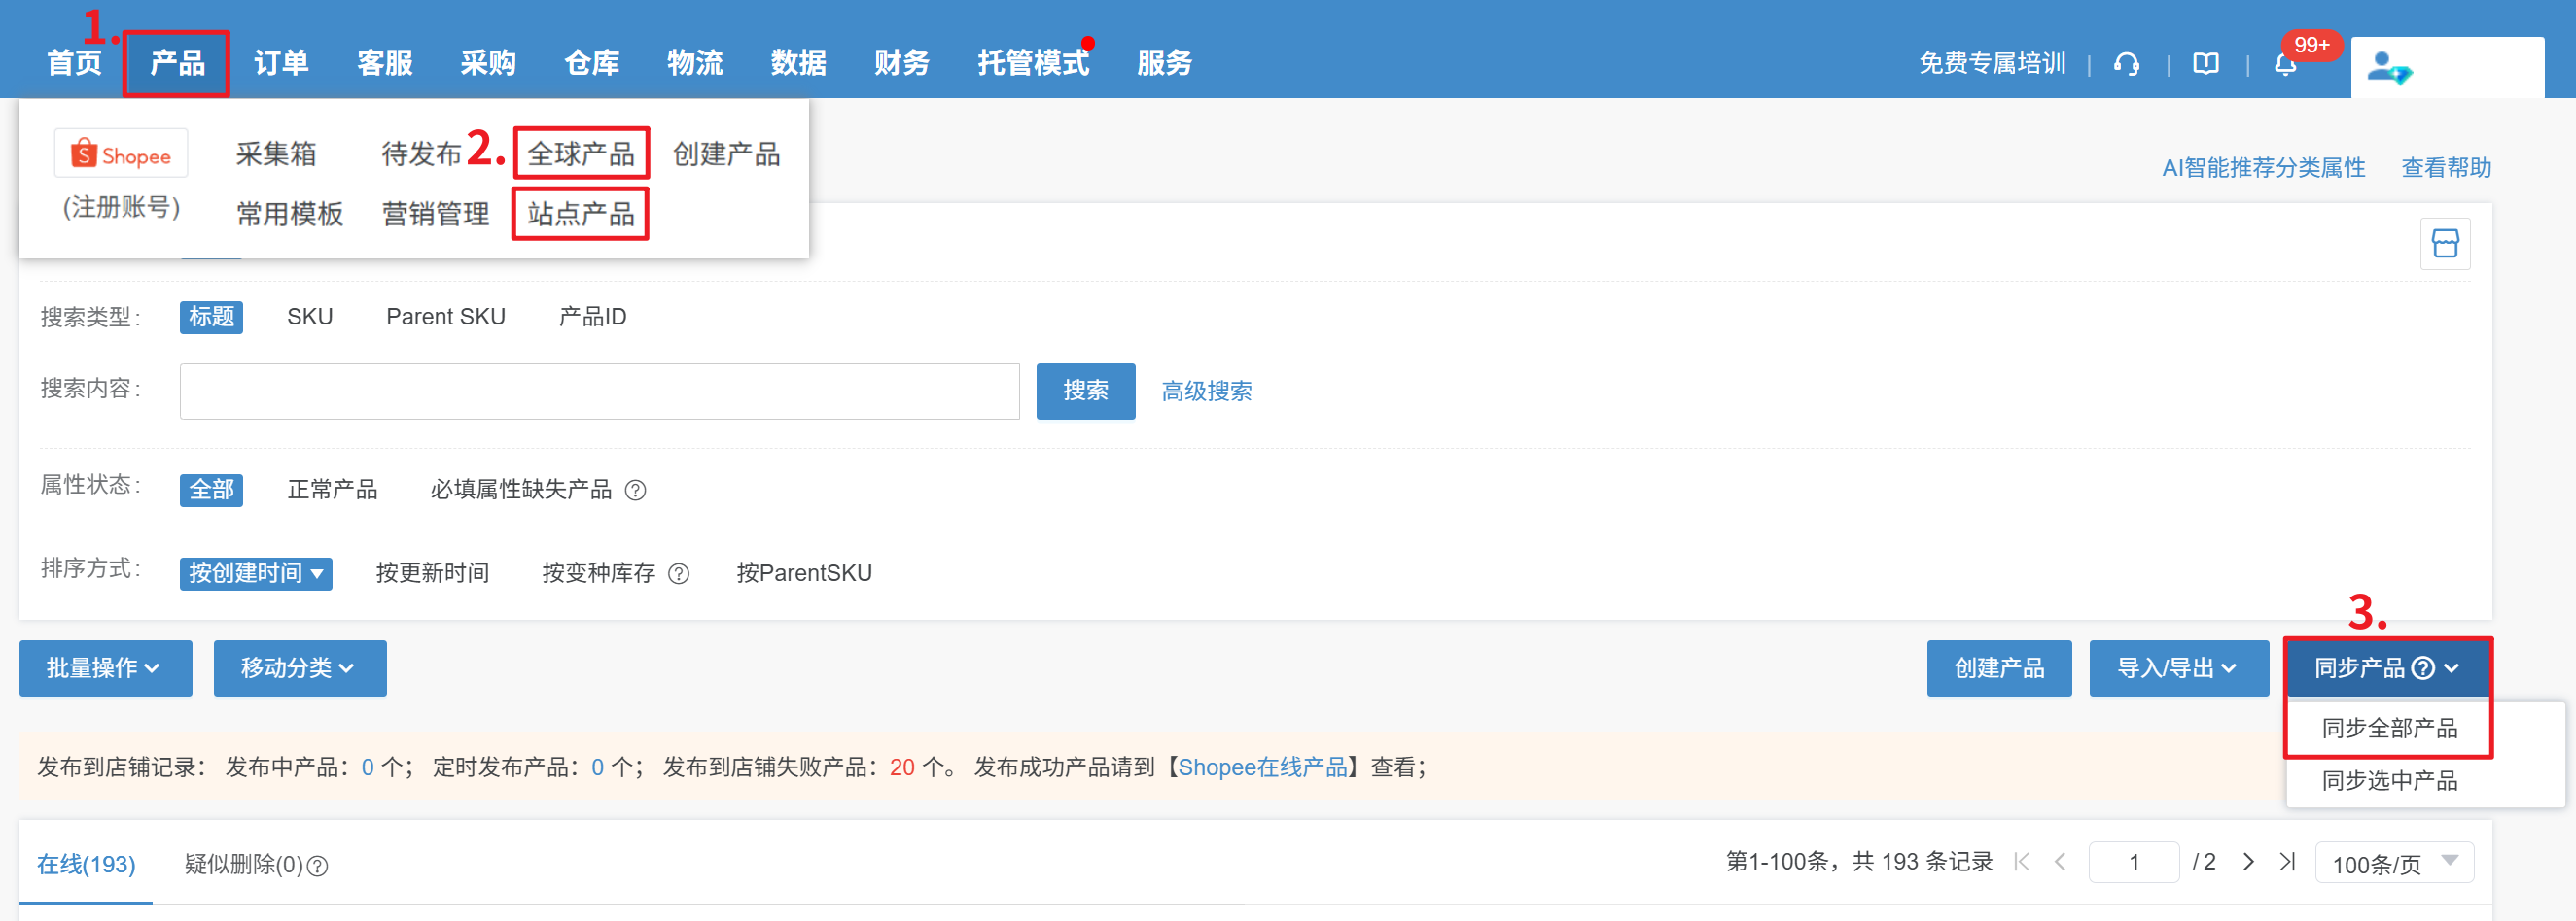This screenshot has width=2576, height=921.
Task: Select 正常产品 attribute status filter
Action: (x=332, y=490)
